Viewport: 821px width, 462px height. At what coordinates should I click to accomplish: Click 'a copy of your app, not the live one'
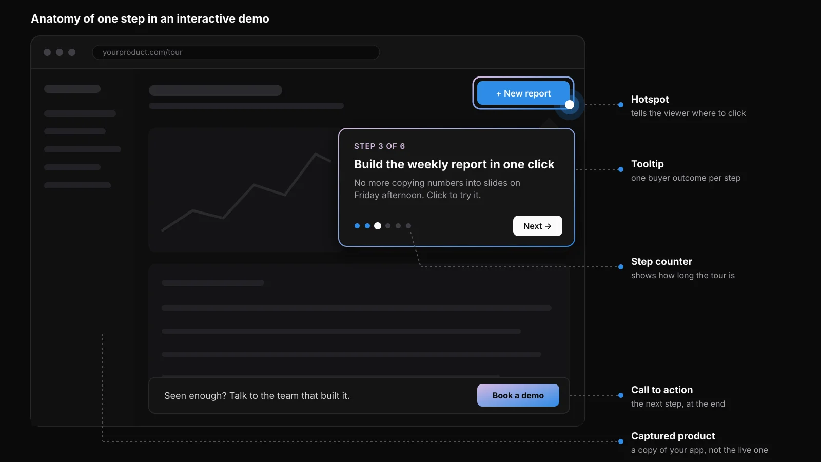[x=699, y=450]
